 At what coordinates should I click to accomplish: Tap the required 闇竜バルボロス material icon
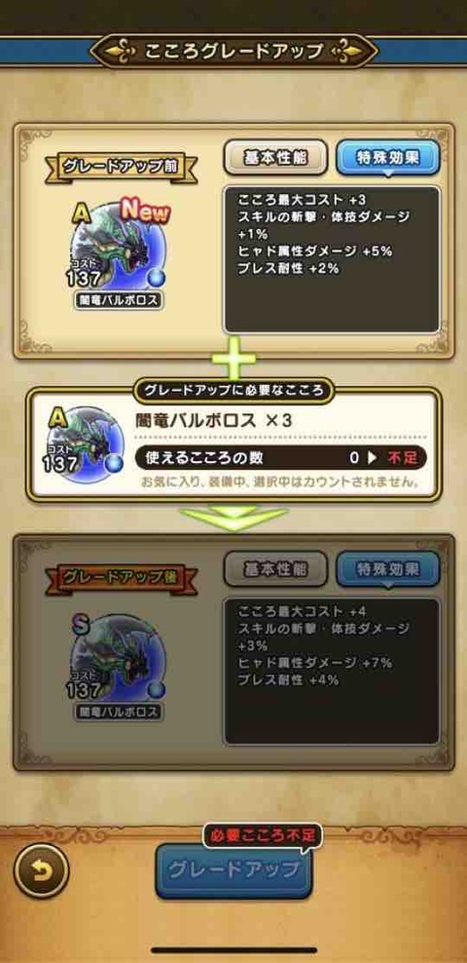click(84, 444)
